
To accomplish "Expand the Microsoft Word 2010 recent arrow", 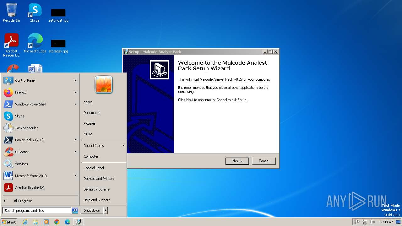I will [75, 176].
